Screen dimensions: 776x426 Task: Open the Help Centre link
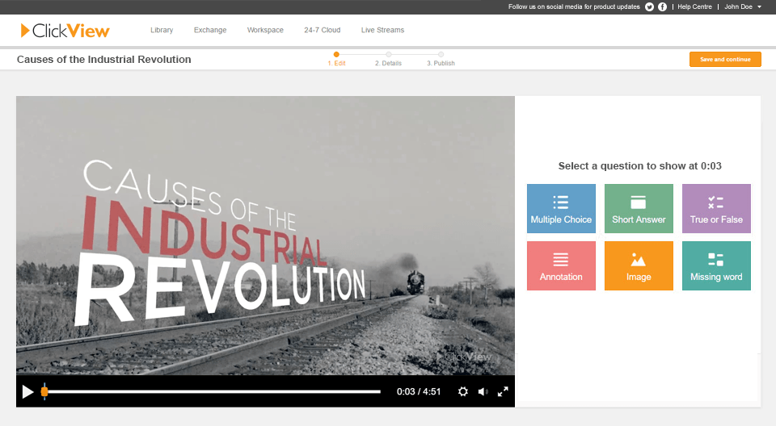694,6
